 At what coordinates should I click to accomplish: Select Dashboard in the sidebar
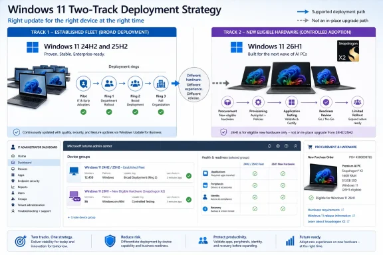pyautogui.click(x=34, y=163)
